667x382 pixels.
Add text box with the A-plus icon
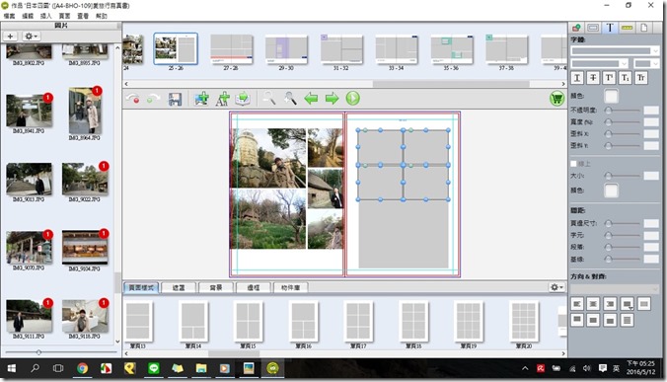222,99
